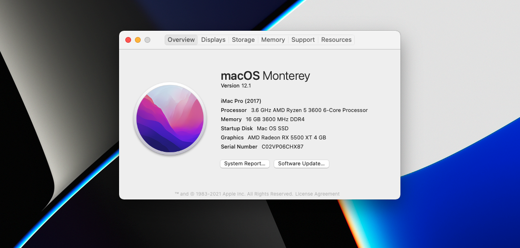Viewport: 520px width, 248px height.
Task: Click the greyed-out zoom window button
Action: pos(147,40)
